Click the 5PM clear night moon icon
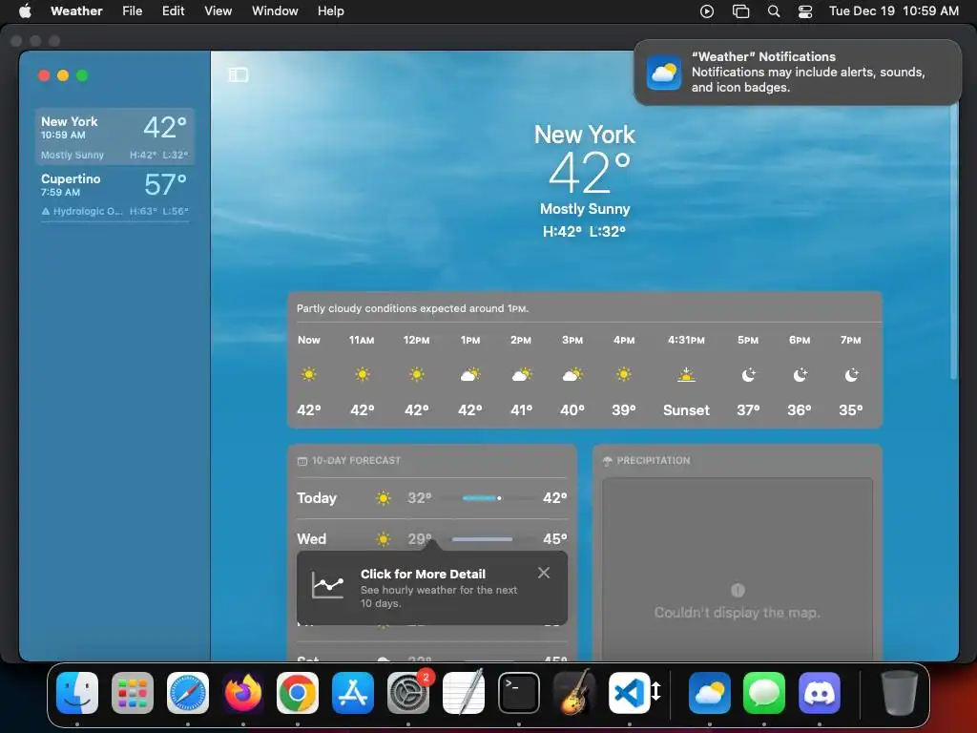Image resolution: width=977 pixels, height=733 pixels. tap(748, 374)
